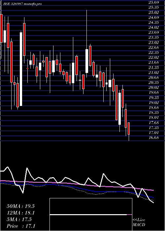
Task: Select the 19.35 price axis label
Action: [153, 98]
